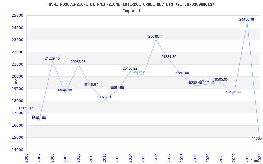This screenshot has height=164, width=263.
Task: Click y-axis tick 19000
Action: [x=17, y=89]
